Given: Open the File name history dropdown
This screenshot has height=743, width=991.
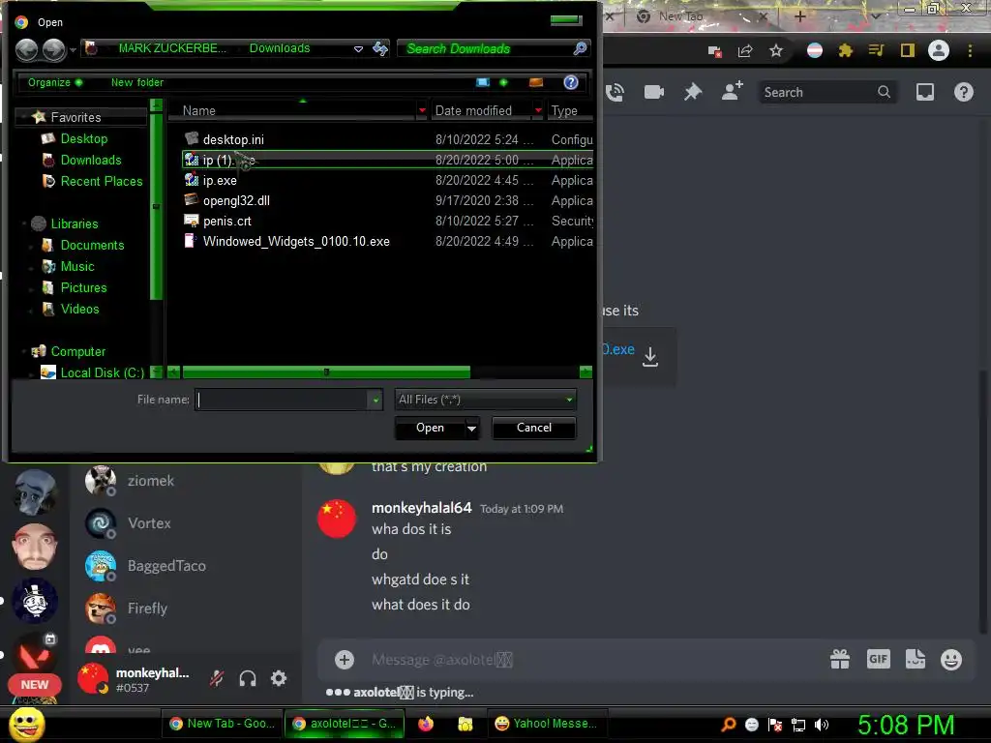Looking at the screenshot, I should pyautogui.click(x=376, y=400).
